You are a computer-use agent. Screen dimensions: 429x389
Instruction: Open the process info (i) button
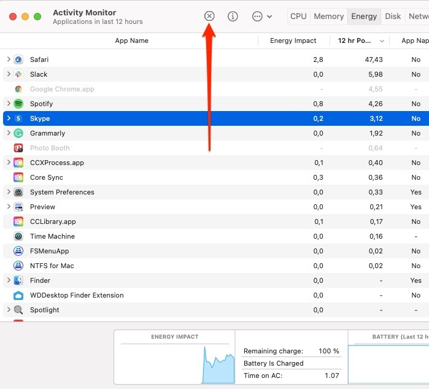coord(233,16)
